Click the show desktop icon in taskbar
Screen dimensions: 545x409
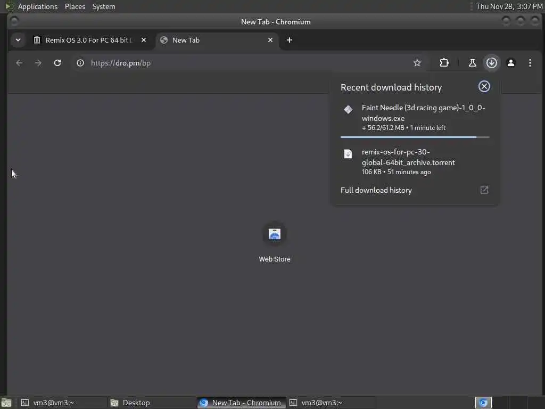pyautogui.click(x=6, y=403)
